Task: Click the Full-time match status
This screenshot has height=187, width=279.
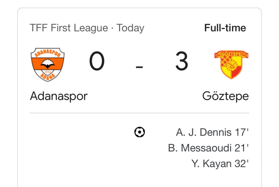Action: click(225, 28)
